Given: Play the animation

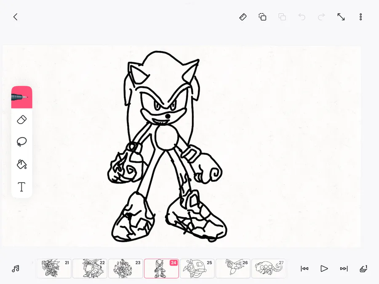Looking at the screenshot, I should coord(324,268).
